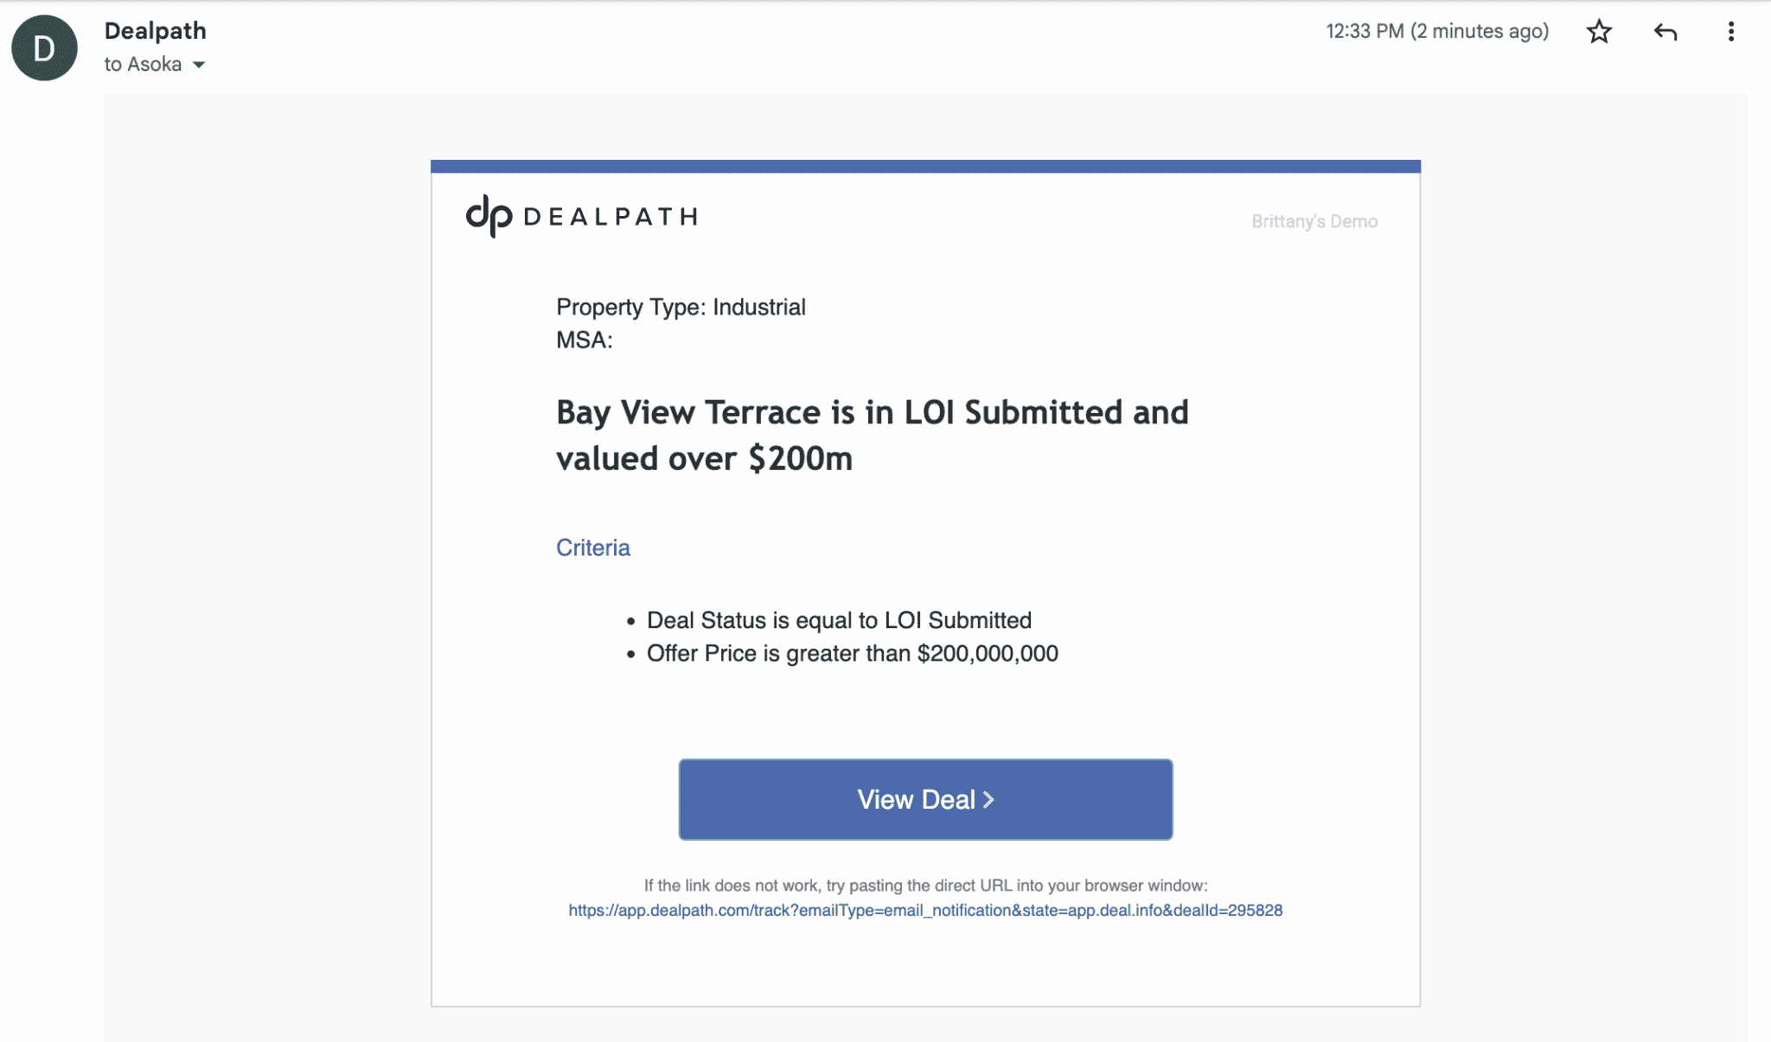The height and width of the screenshot is (1042, 1771).
Task: Open the direct URL link to app.dealpath.com
Action: coord(925,910)
